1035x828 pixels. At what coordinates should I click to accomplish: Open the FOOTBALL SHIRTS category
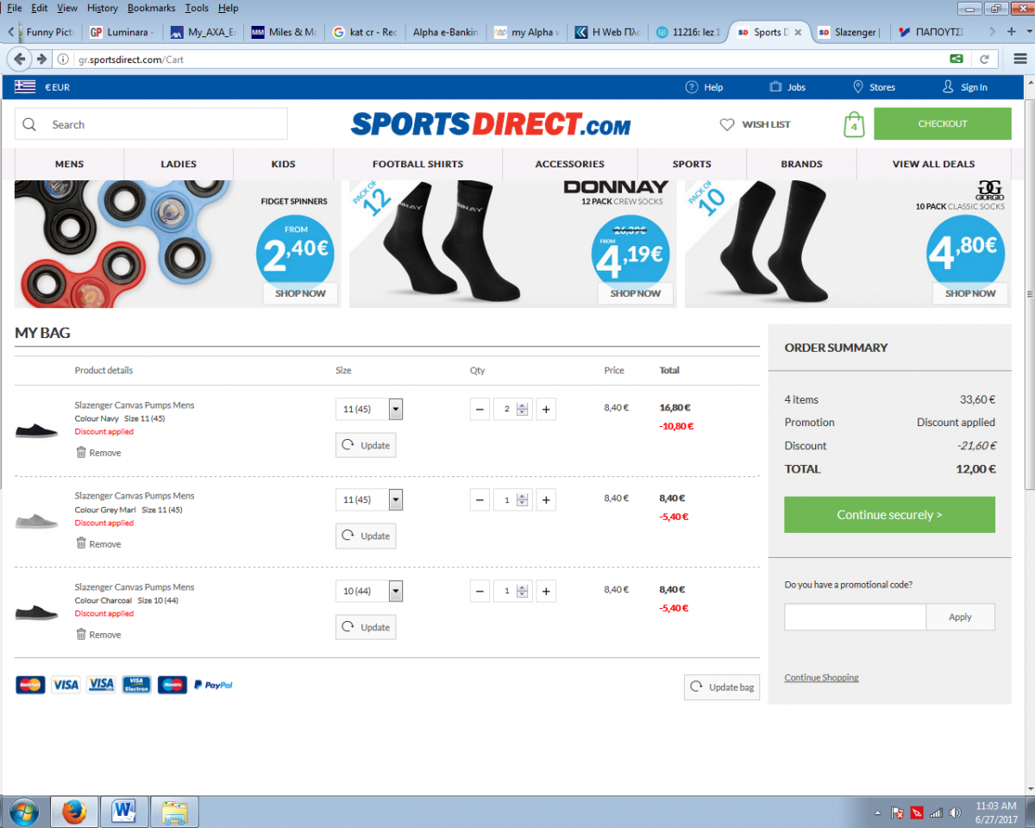418,164
